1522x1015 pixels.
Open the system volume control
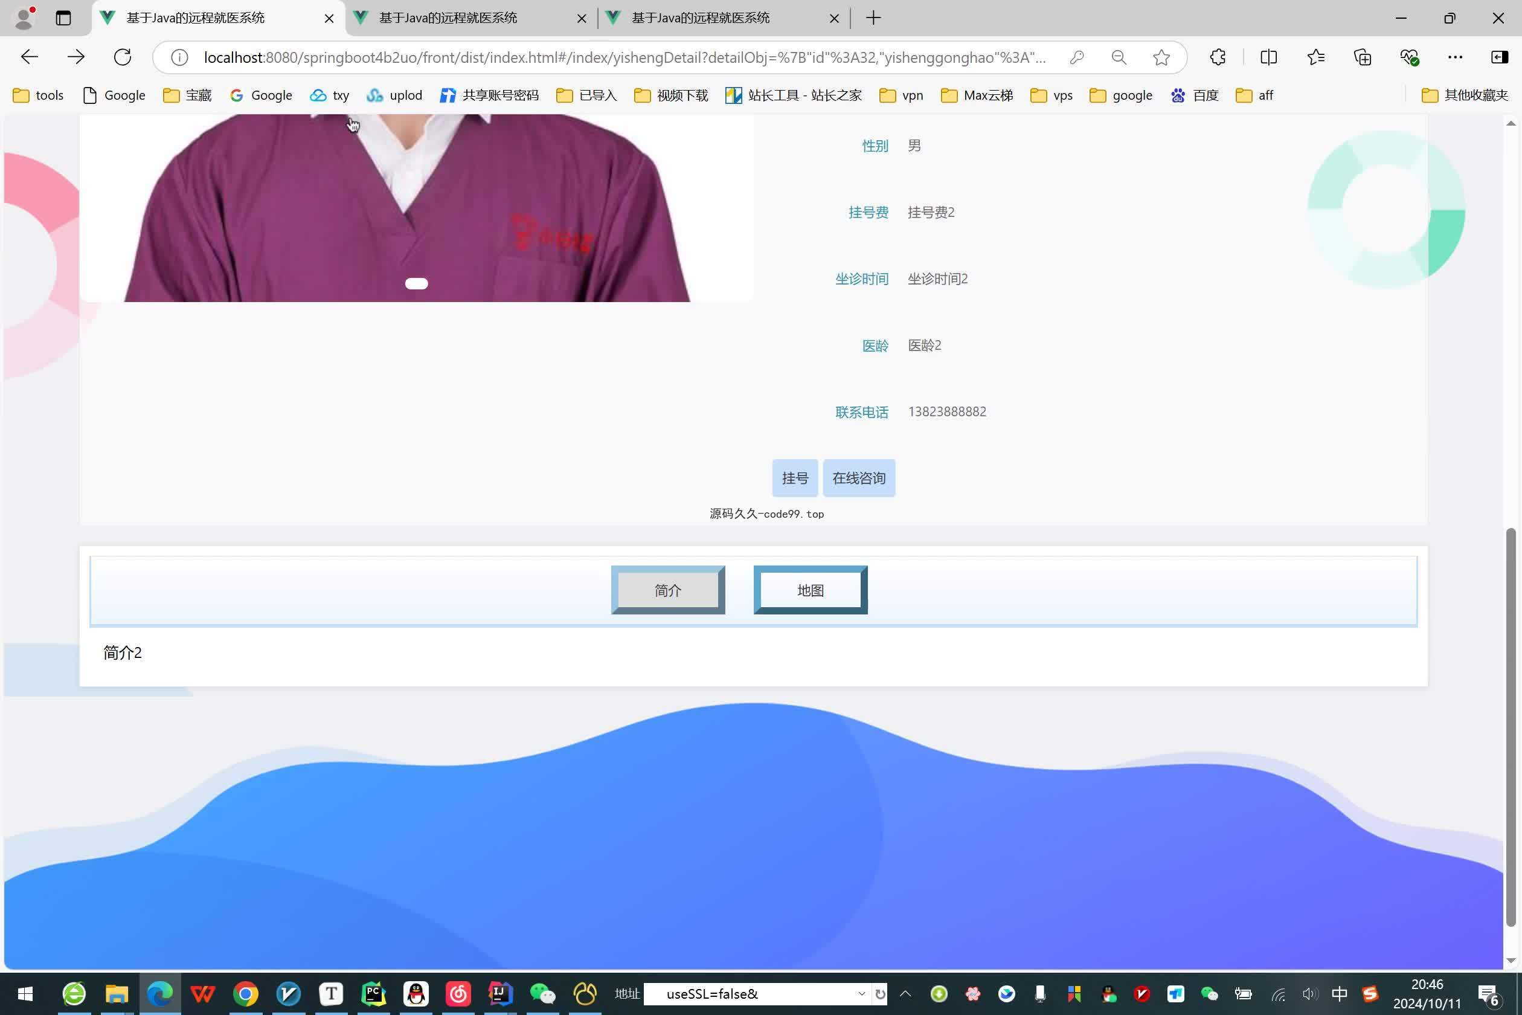click(1309, 994)
